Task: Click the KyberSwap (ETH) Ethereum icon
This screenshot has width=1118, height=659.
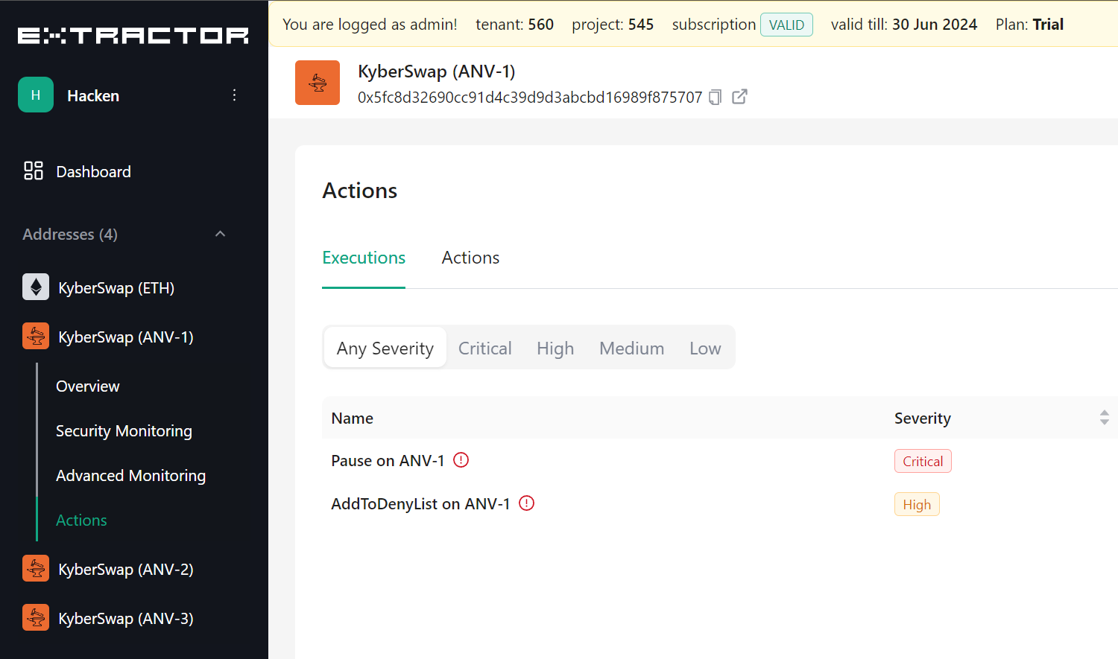Action: tap(36, 287)
